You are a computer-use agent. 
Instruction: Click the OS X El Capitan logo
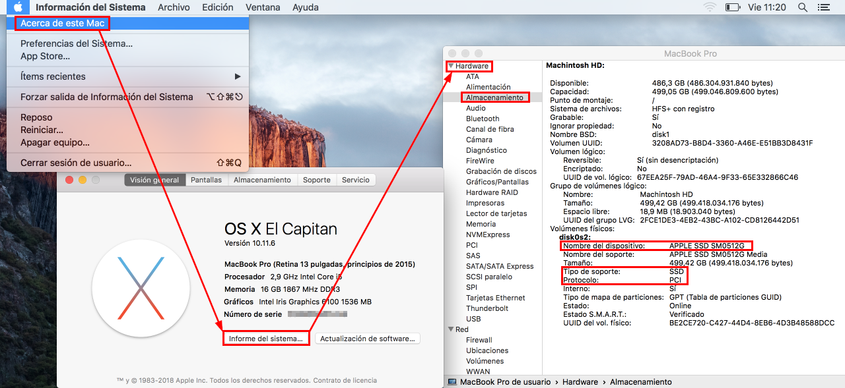(141, 288)
